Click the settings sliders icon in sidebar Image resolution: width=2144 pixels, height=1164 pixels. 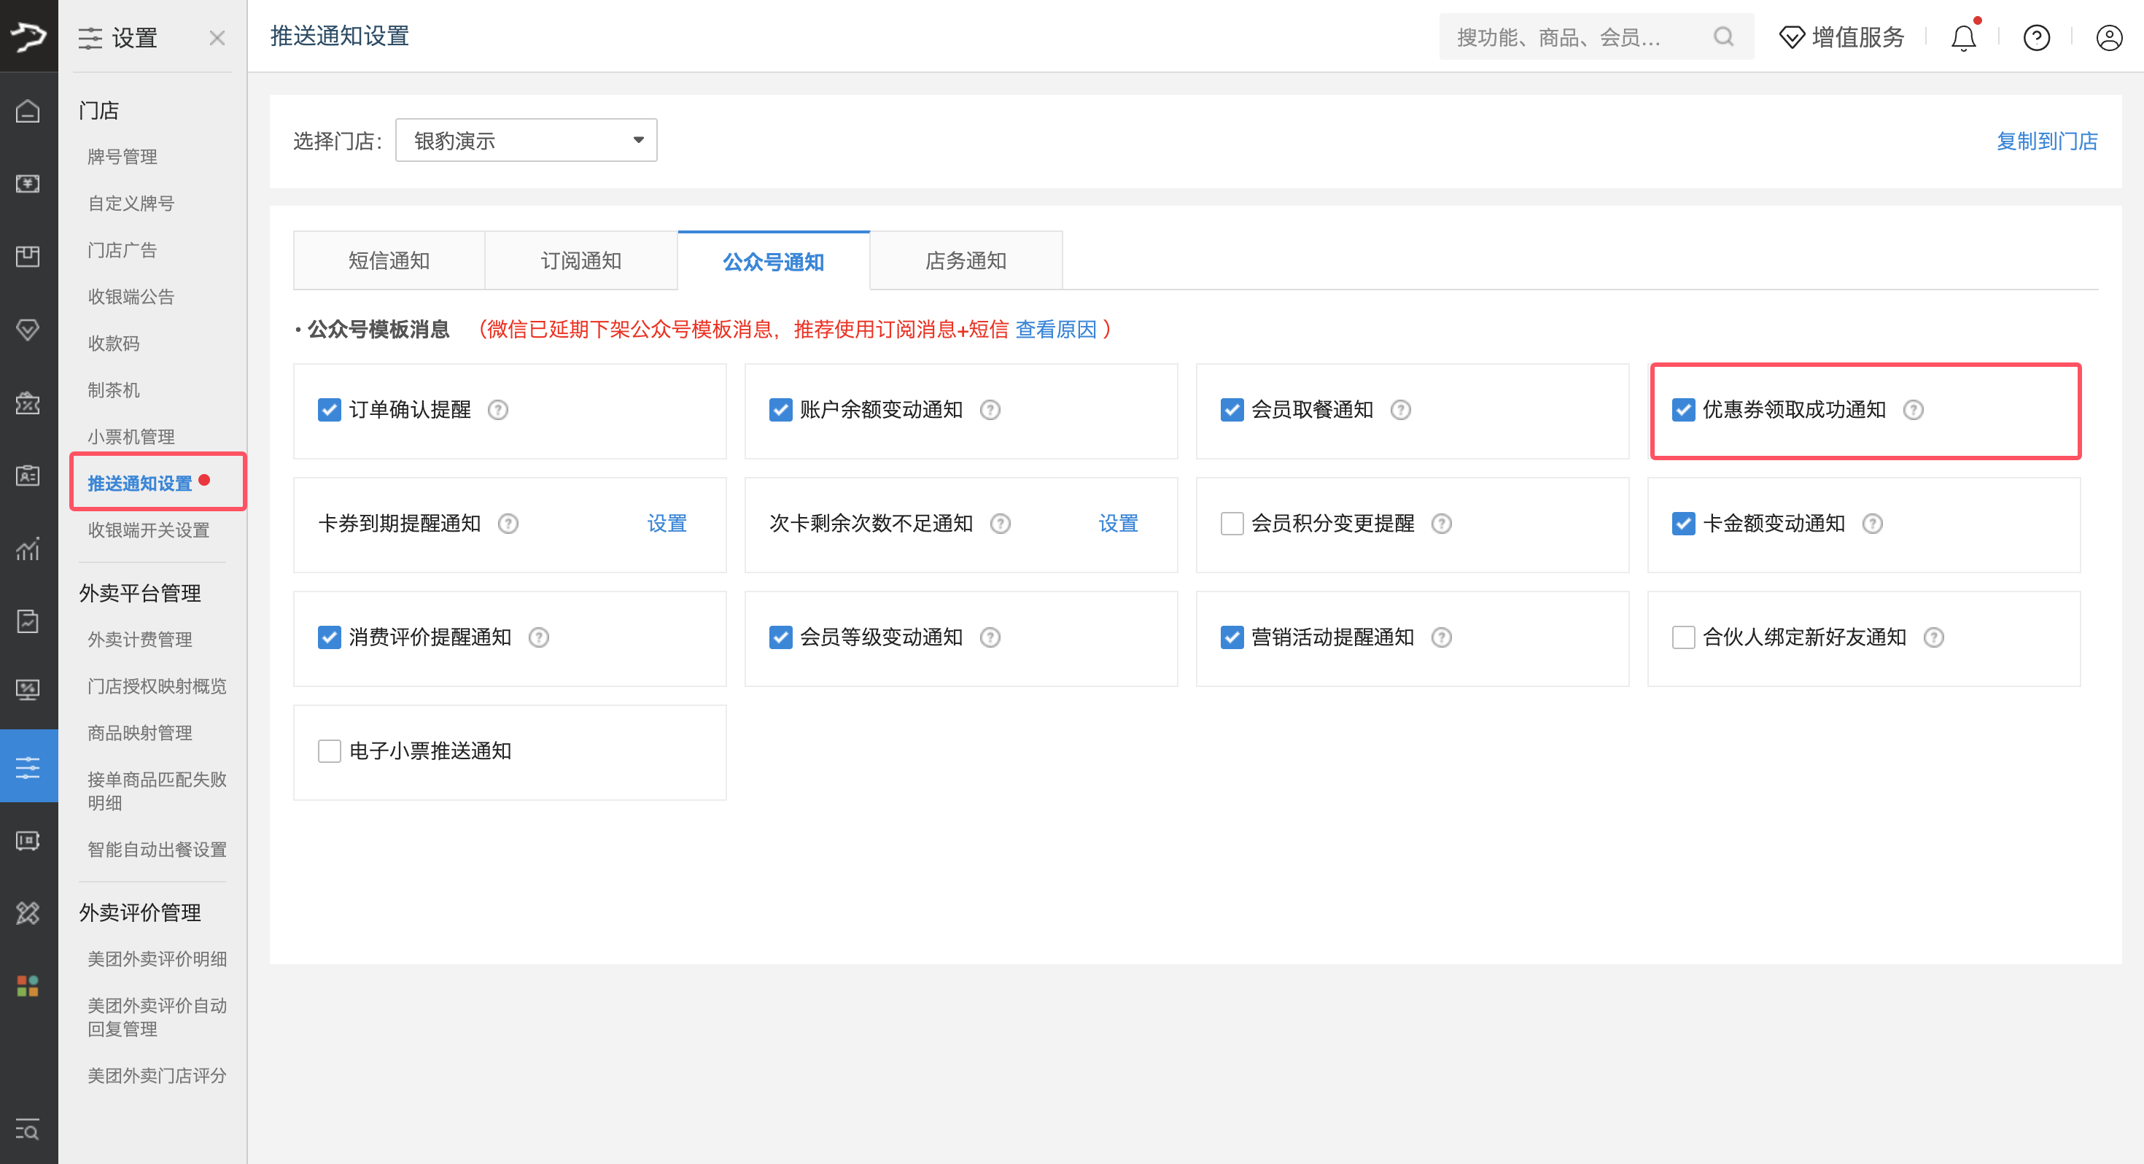[x=28, y=767]
